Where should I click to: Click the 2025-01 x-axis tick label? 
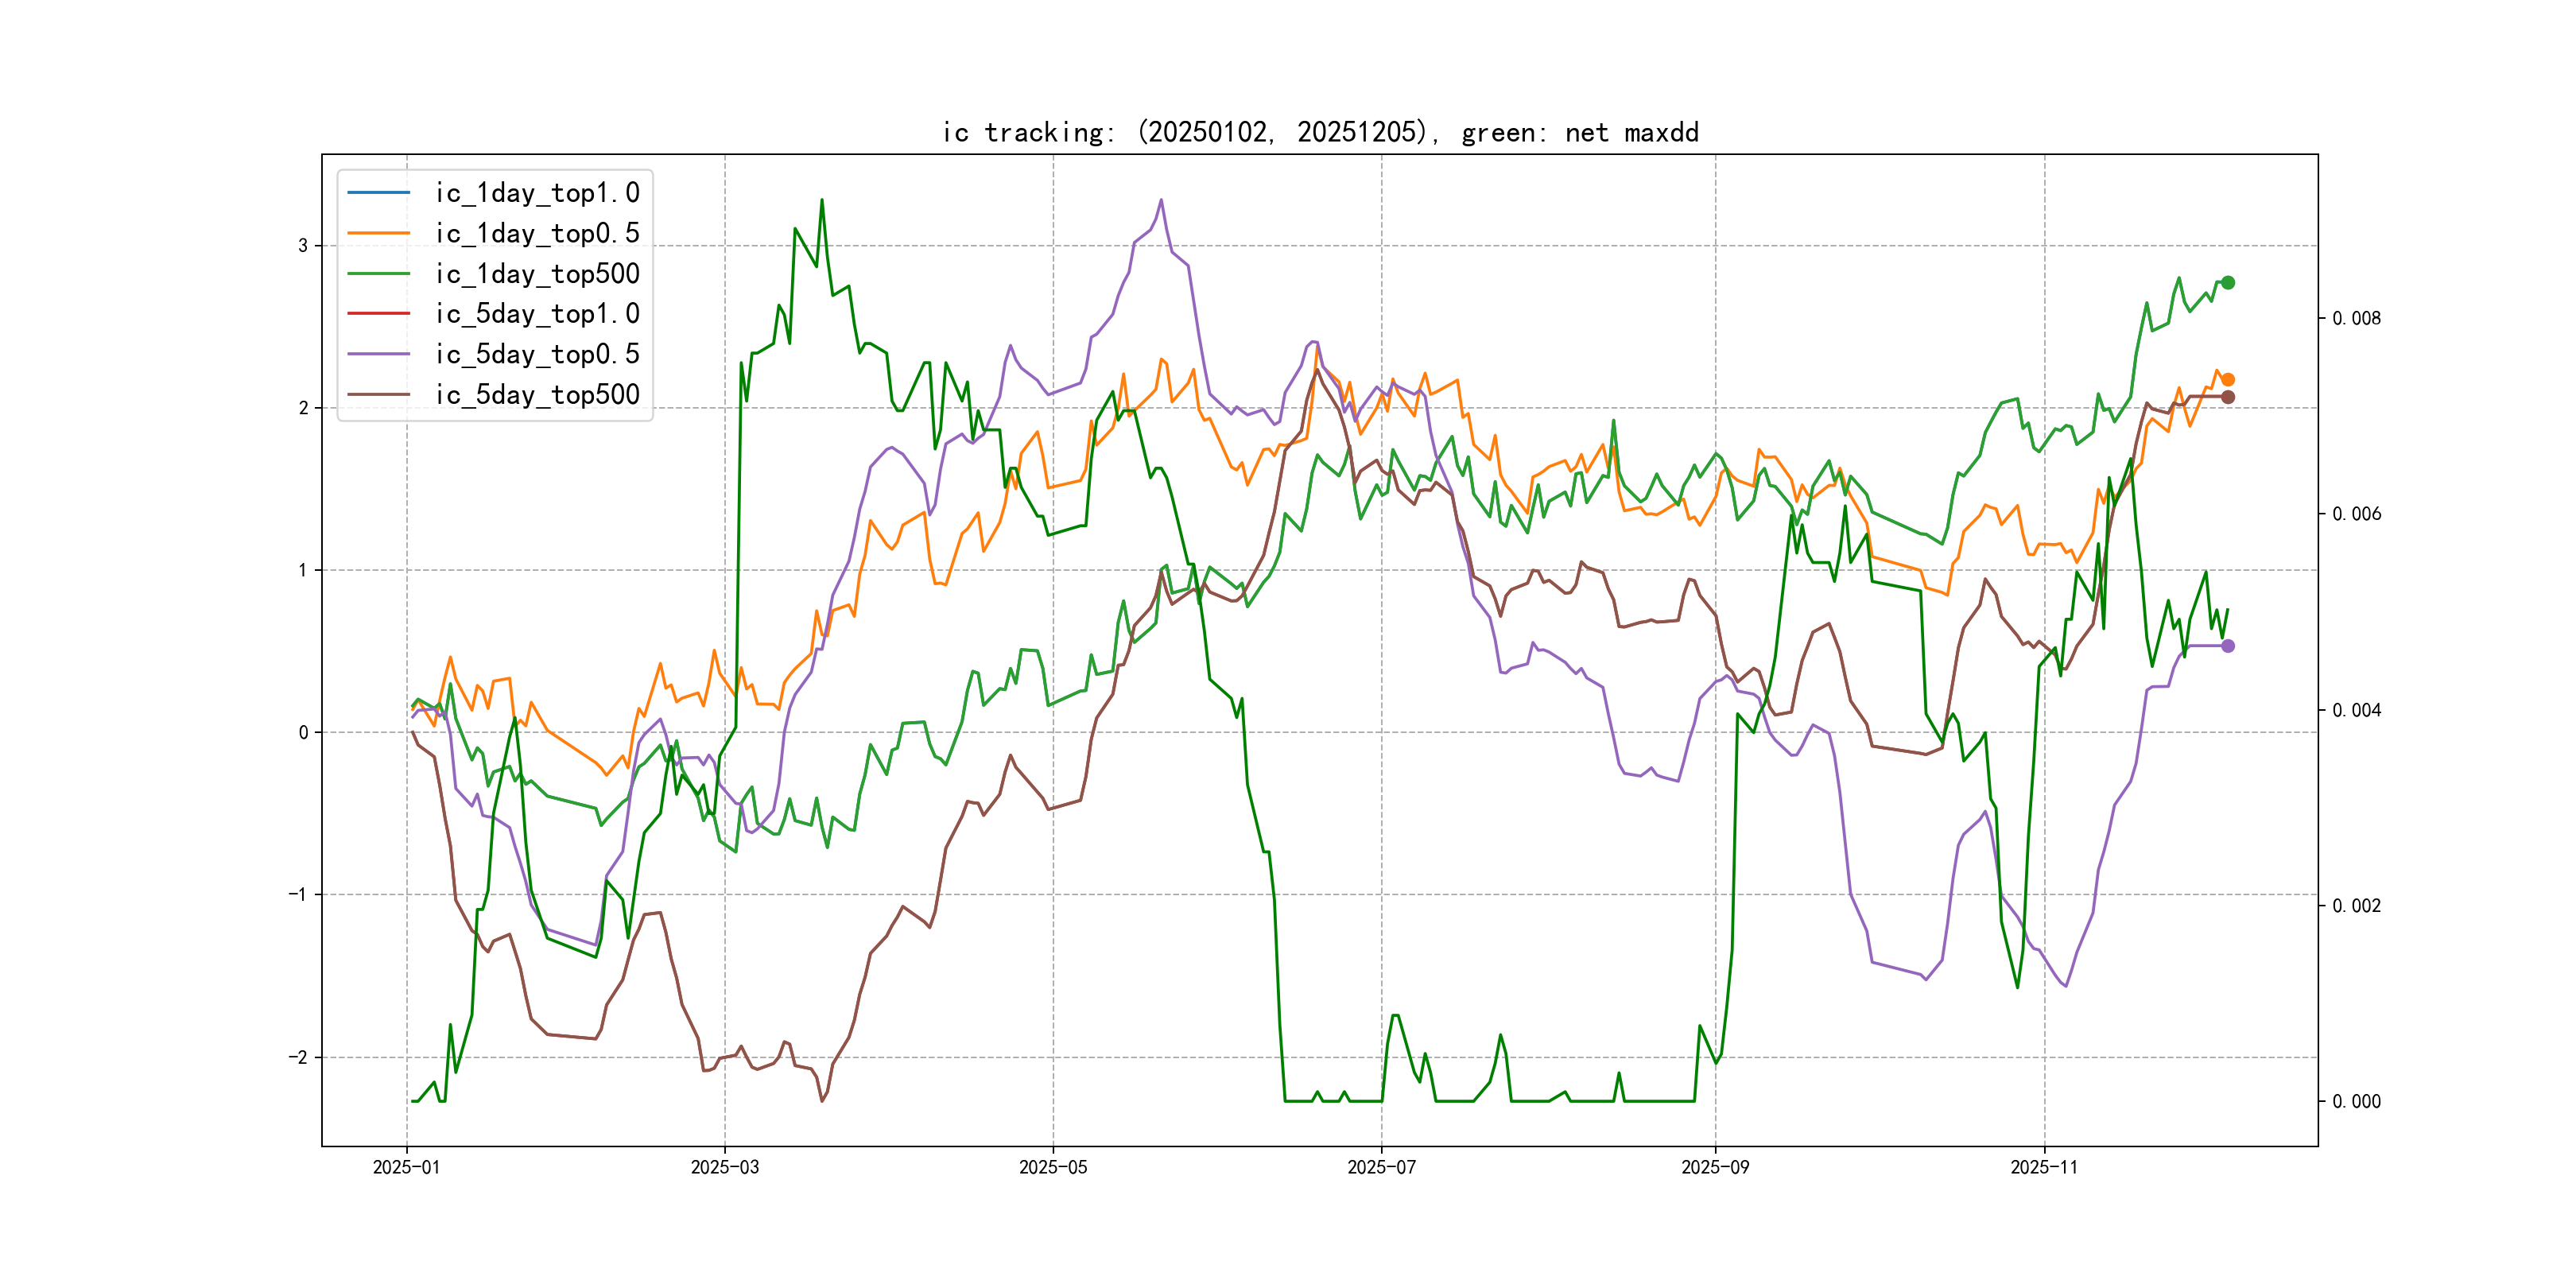click(x=406, y=1167)
